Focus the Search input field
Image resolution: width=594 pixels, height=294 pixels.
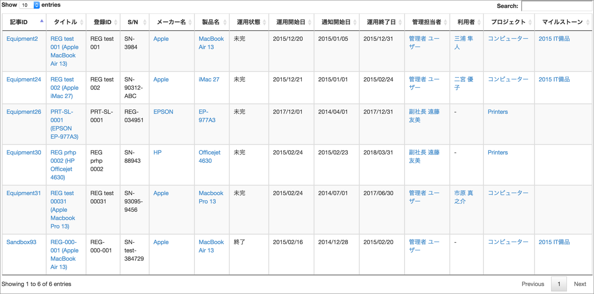[557, 6]
